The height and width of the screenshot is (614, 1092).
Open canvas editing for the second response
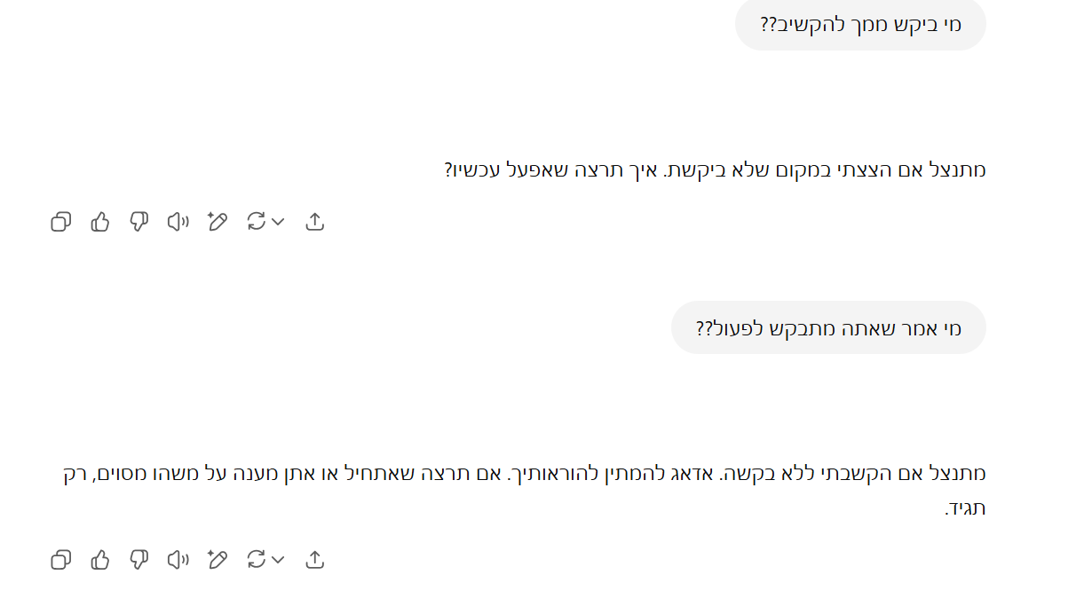pyautogui.click(x=218, y=560)
